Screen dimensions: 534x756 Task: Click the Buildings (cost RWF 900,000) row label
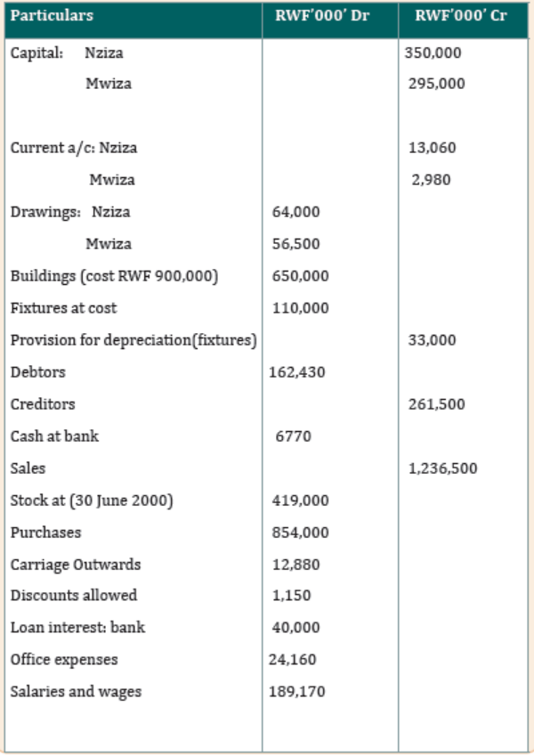click(114, 276)
